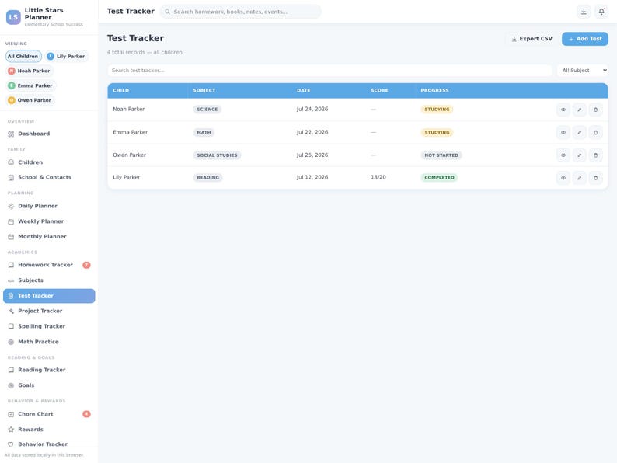Click the SOCIAL STUDIES subject tag
617x463 pixels.
[x=218, y=155]
